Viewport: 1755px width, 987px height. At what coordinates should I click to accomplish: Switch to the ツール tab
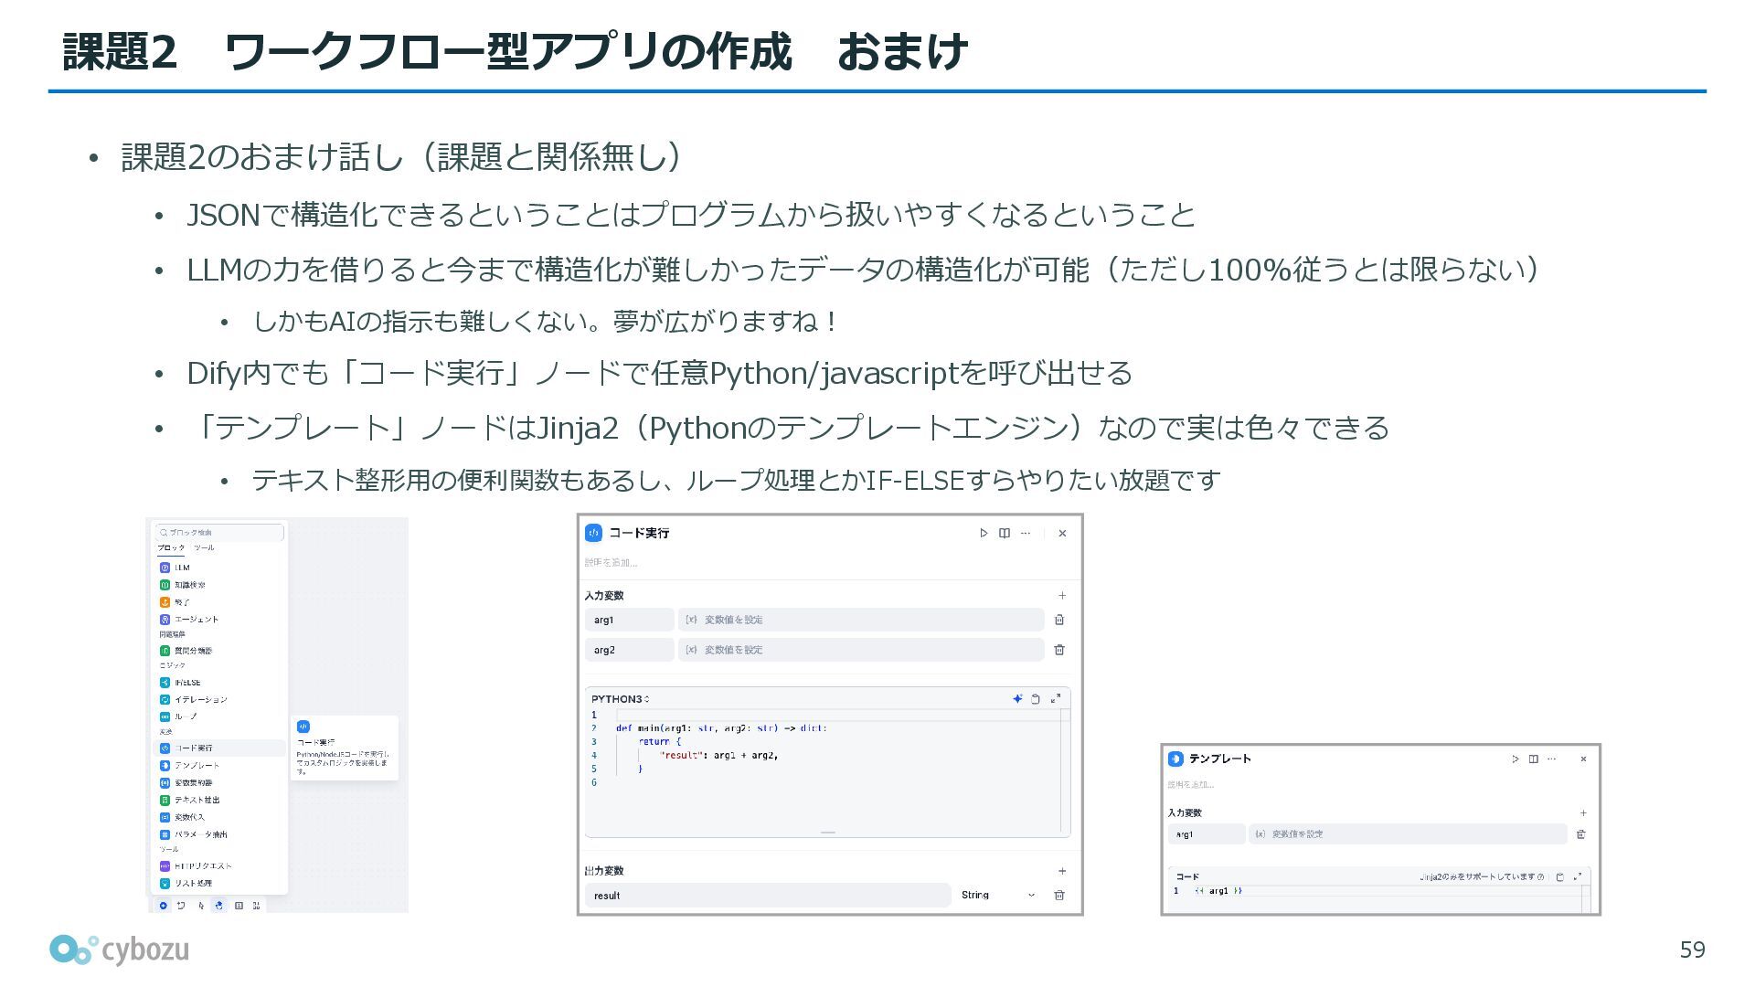tap(204, 548)
